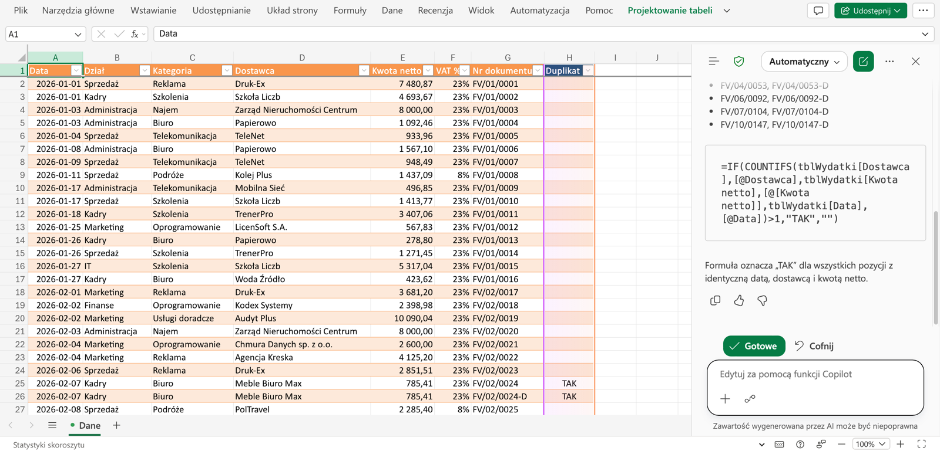Screen dimensions: 940x451
Task: Undo Copilot changes with Cofnij
Action: pos(814,346)
